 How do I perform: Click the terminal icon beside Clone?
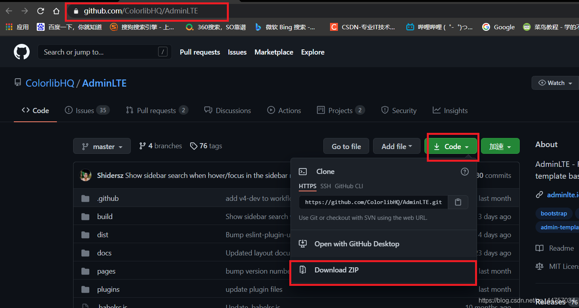[303, 172]
